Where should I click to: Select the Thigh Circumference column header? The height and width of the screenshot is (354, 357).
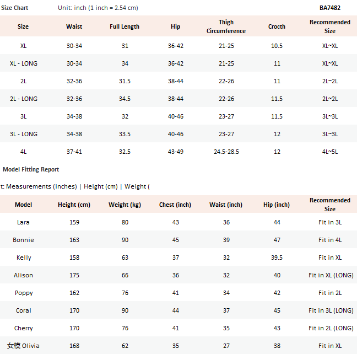coord(226,27)
